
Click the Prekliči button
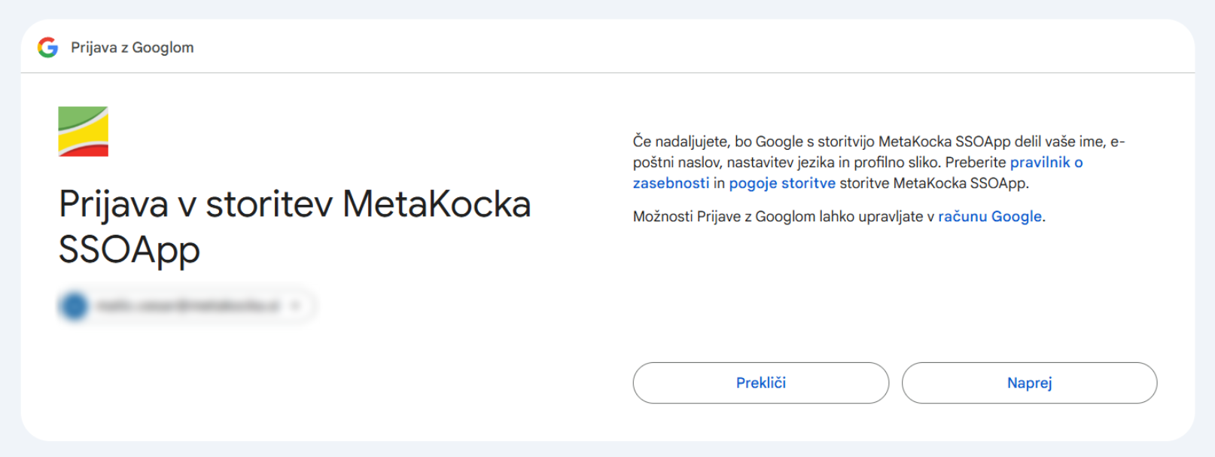(760, 382)
